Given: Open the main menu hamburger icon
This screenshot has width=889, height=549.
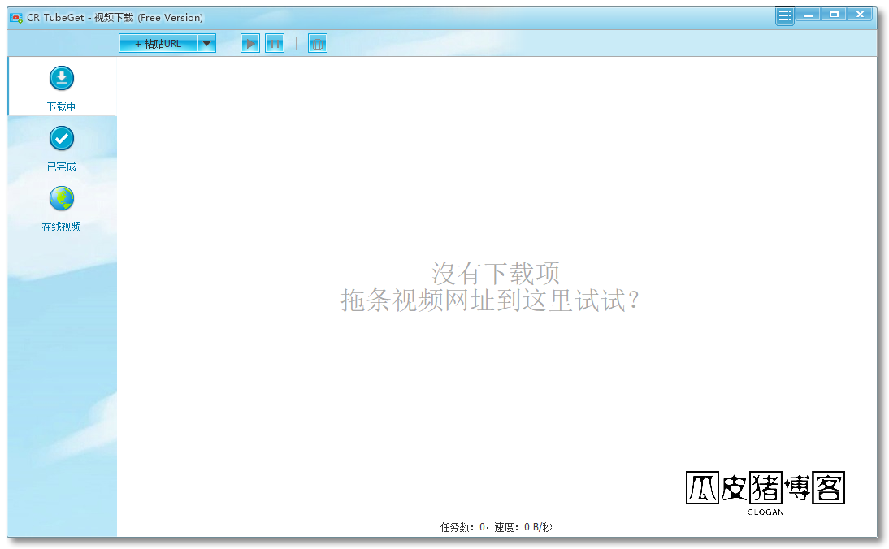Looking at the screenshot, I should click(784, 16).
